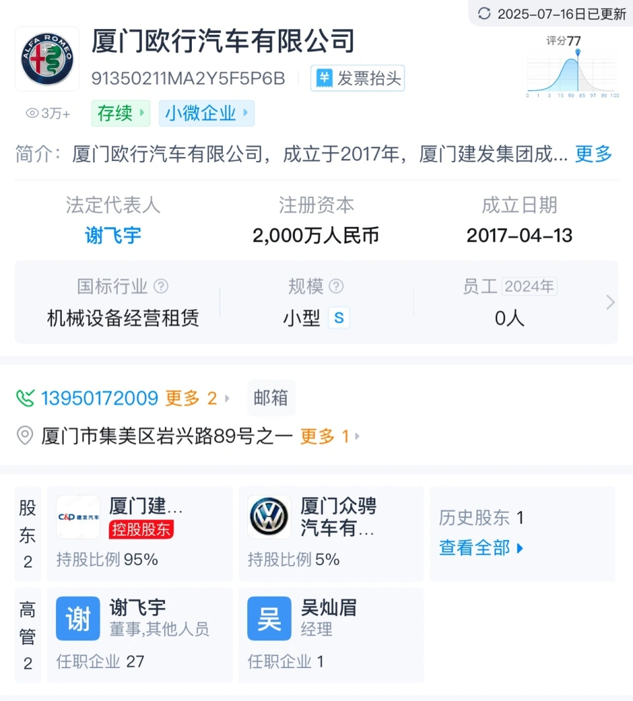Click the eye view count icon

(32, 113)
